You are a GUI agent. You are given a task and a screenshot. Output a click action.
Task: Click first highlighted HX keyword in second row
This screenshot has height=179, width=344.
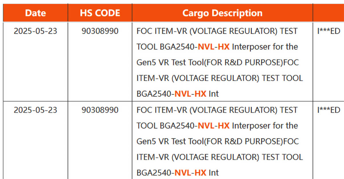(x=224, y=126)
